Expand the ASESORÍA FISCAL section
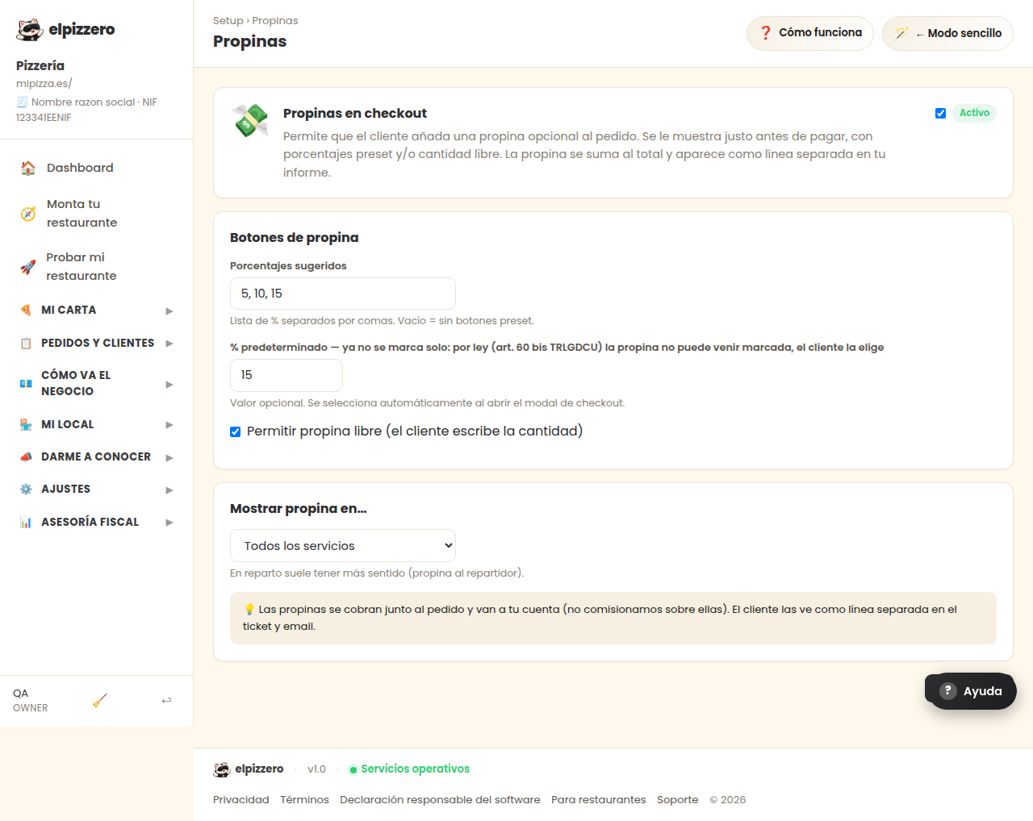This screenshot has height=821, width=1033. pos(97,523)
